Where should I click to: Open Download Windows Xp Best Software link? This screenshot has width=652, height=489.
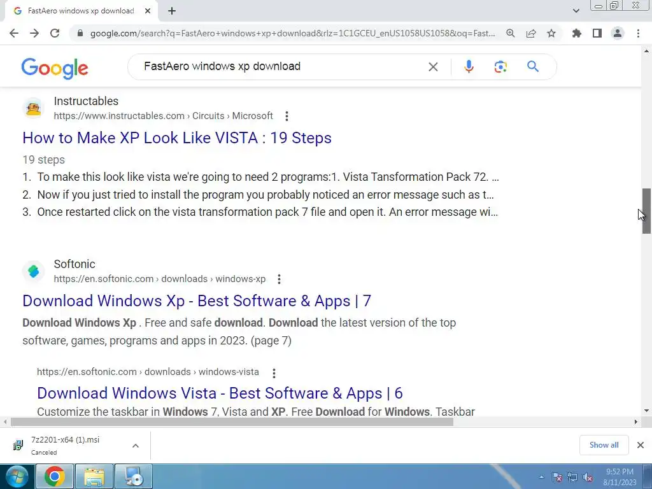click(197, 301)
